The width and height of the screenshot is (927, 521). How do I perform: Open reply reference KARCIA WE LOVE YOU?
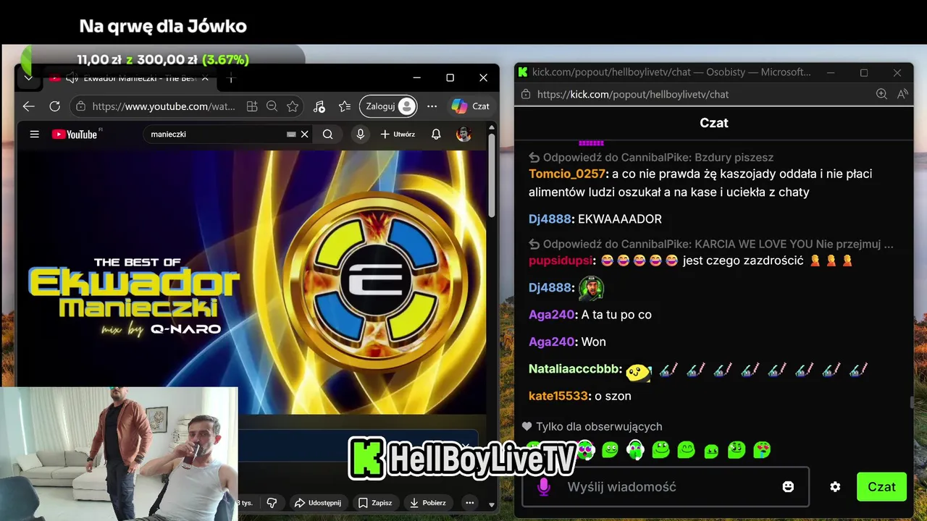[x=711, y=244]
